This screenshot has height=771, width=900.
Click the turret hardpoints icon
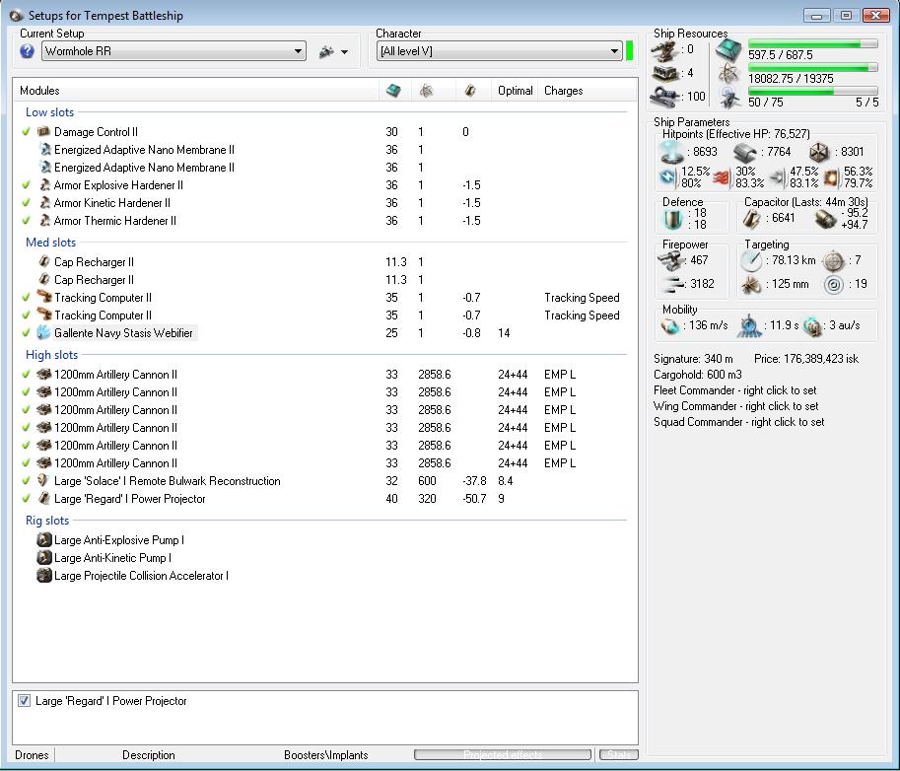pos(664,51)
